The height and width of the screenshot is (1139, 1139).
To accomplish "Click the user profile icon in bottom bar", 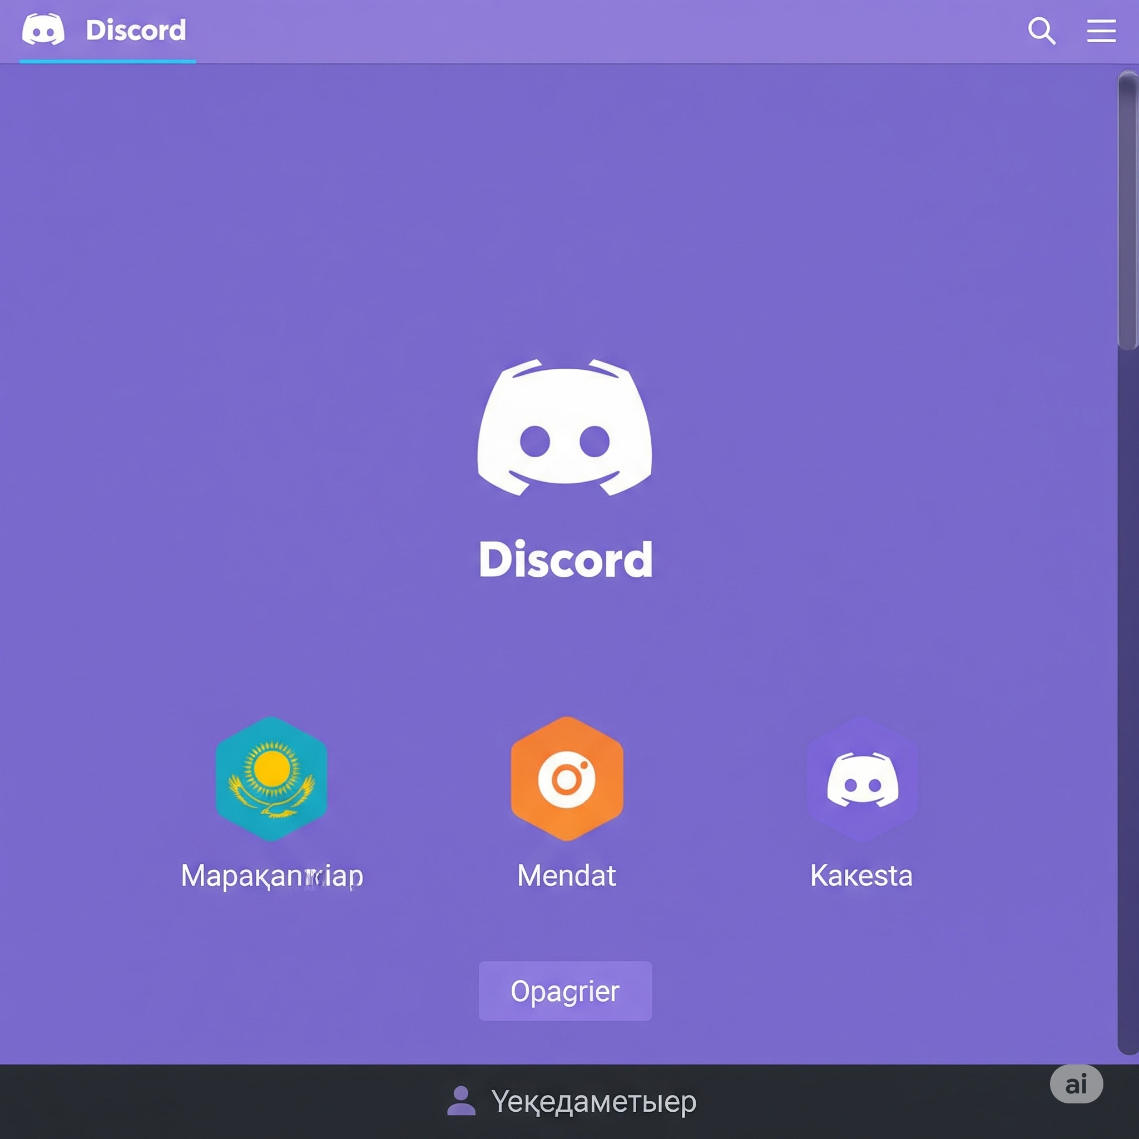I will tap(461, 1101).
